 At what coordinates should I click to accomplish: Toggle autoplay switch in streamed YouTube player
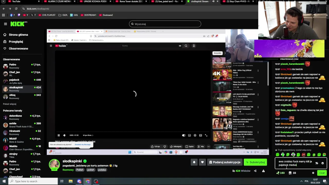pos(184,135)
